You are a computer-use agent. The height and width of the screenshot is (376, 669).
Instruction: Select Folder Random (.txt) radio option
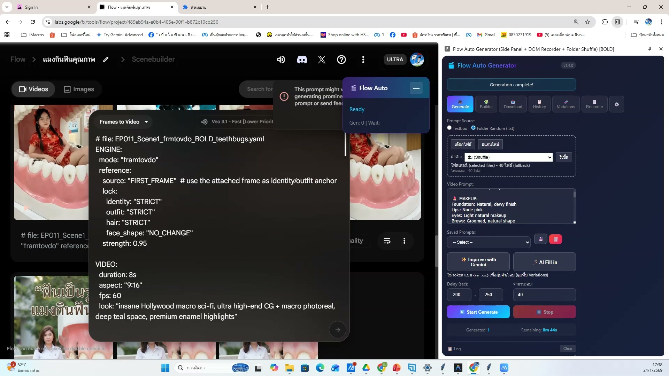click(473, 128)
